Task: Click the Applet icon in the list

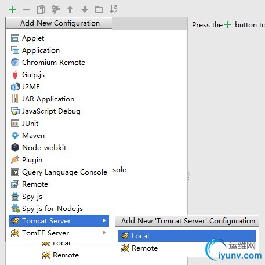Action: (x=15, y=38)
